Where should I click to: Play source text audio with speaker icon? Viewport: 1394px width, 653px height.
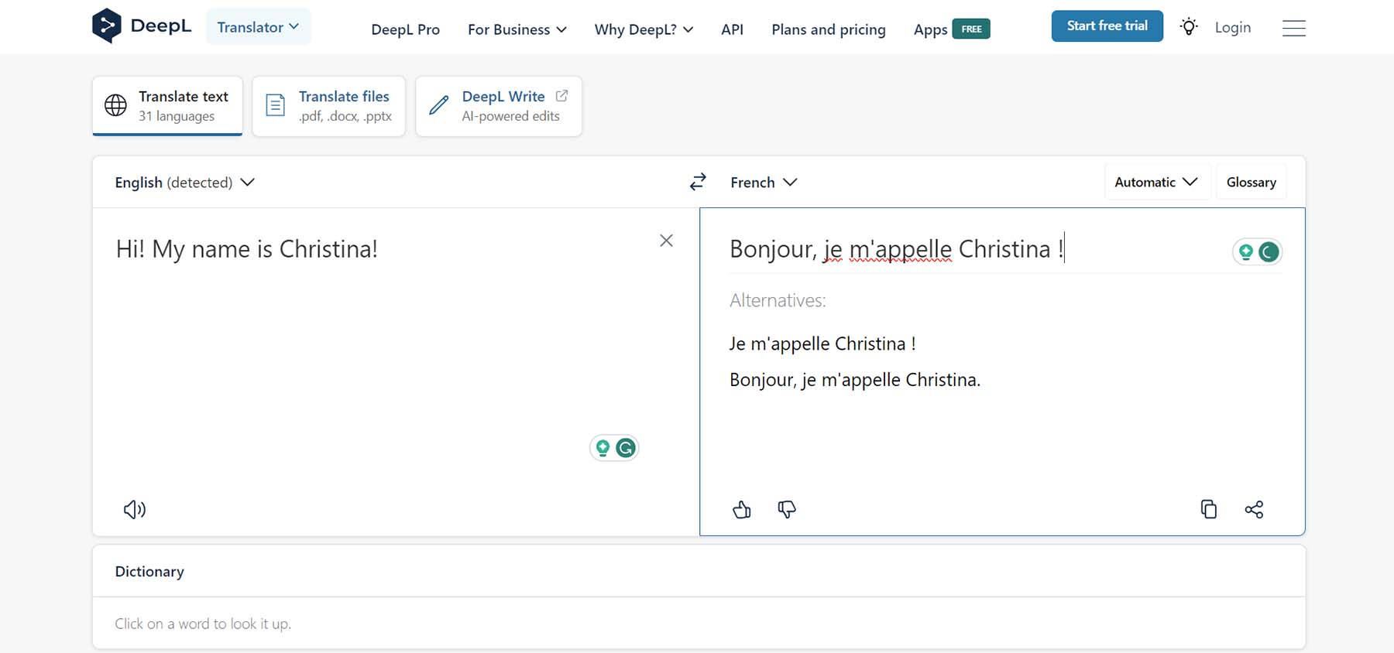(x=135, y=509)
